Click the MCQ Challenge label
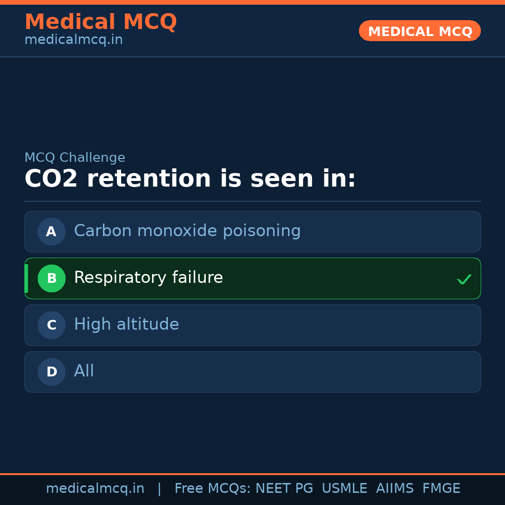The image size is (505, 505). tap(75, 158)
